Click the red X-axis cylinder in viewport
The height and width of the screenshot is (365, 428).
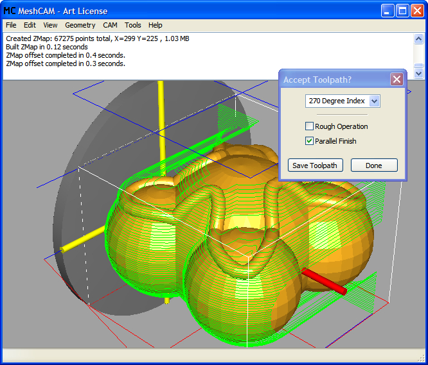point(325,282)
